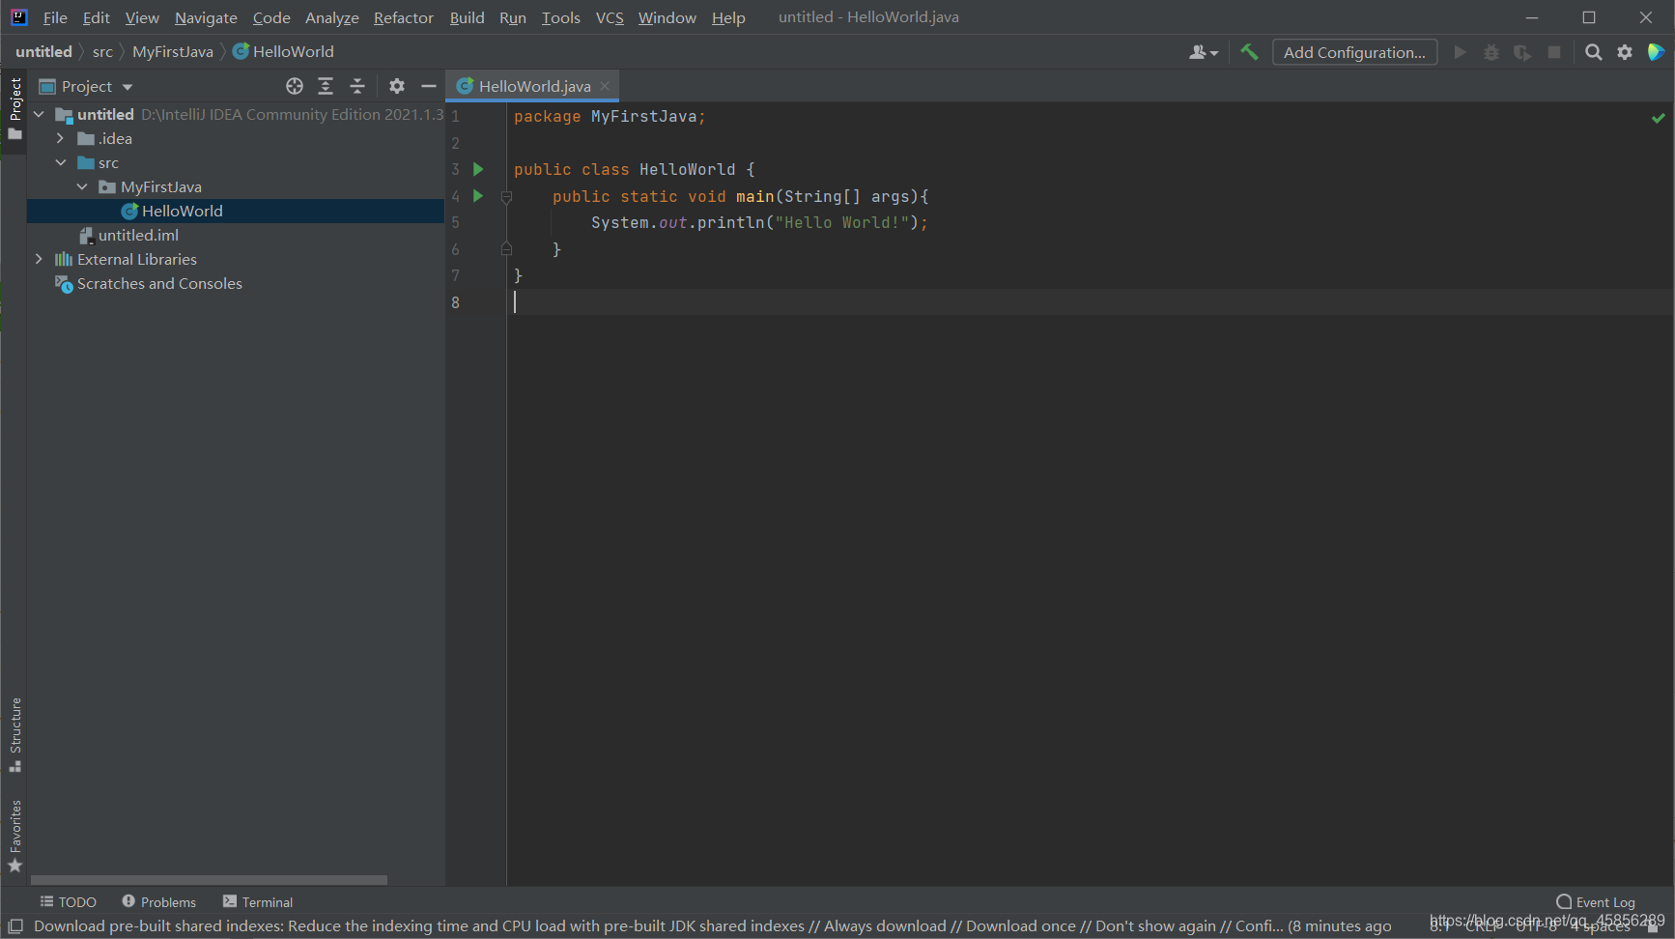
Task: Click the IntelliJ IDEA application logo
Action: click(18, 17)
